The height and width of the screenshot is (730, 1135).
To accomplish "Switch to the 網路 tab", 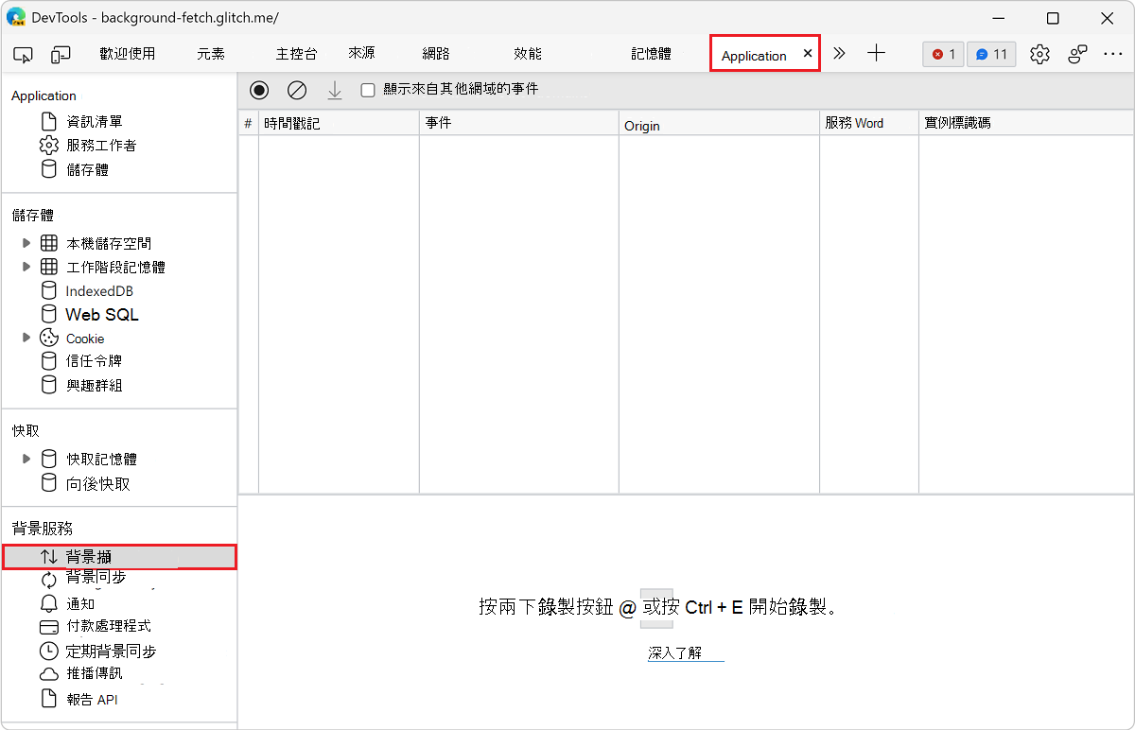I will click(436, 54).
